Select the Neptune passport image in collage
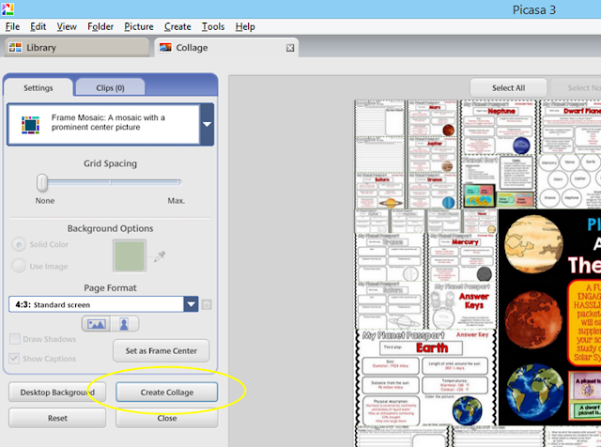Viewport: 601px width, 447px height. [x=498, y=128]
